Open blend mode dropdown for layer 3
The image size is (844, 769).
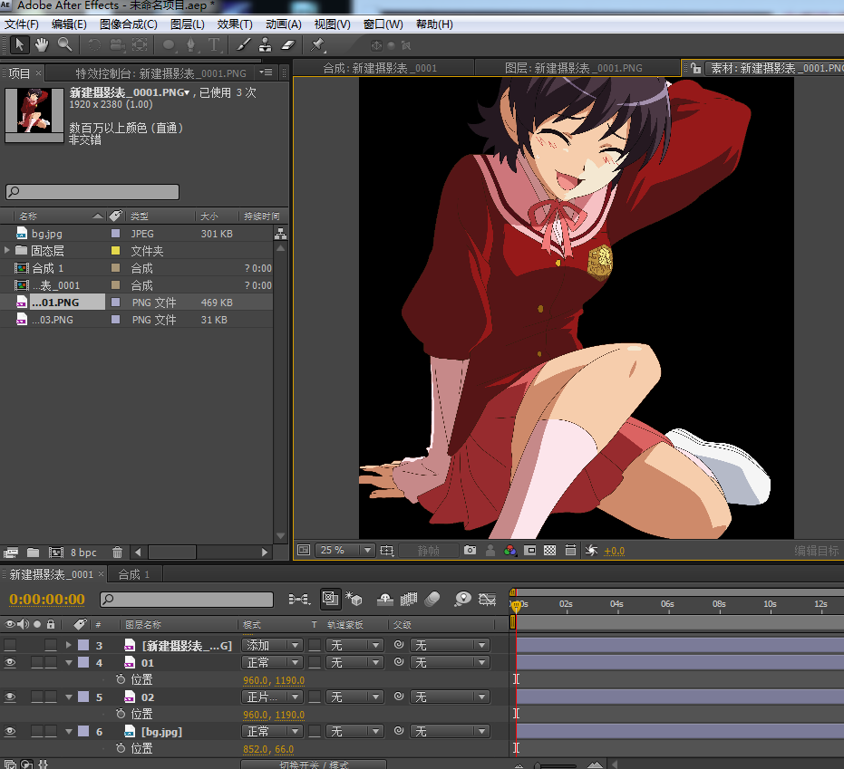point(271,645)
